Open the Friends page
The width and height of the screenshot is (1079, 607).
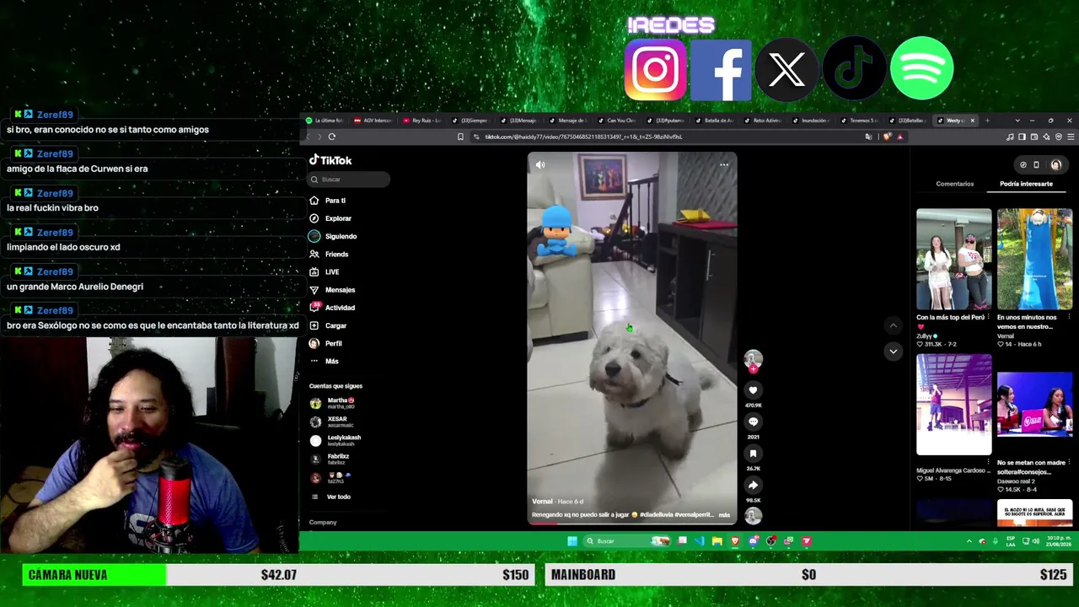tap(329, 254)
